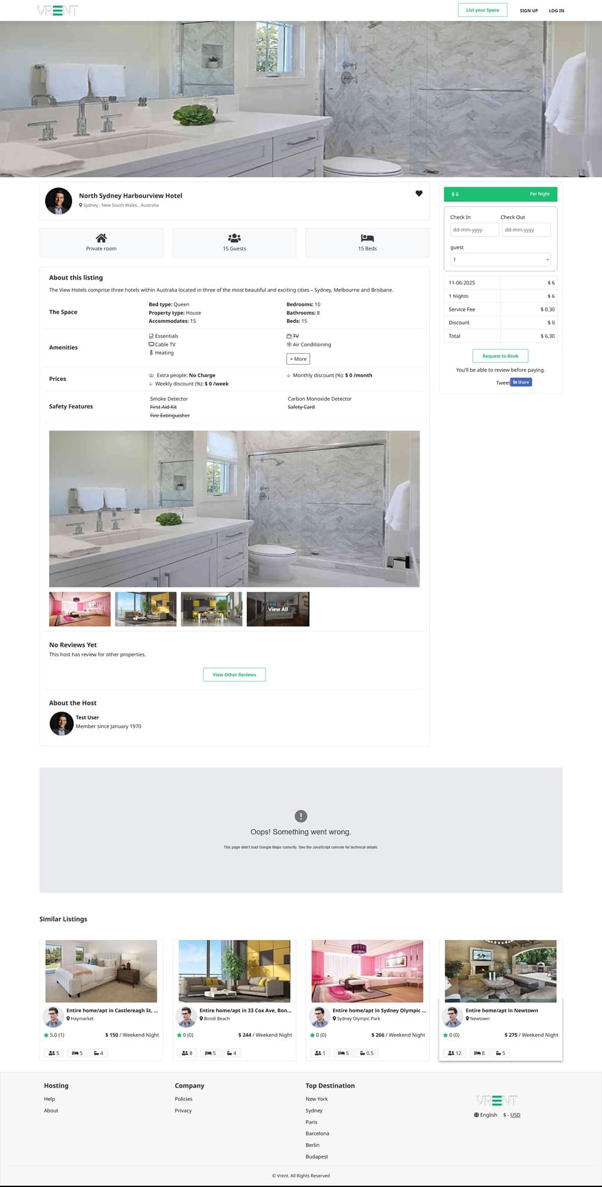Open the SIGN UP menu item
This screenshot has width=602, height=1187.
pyautogui.click(x=529, y=11)
